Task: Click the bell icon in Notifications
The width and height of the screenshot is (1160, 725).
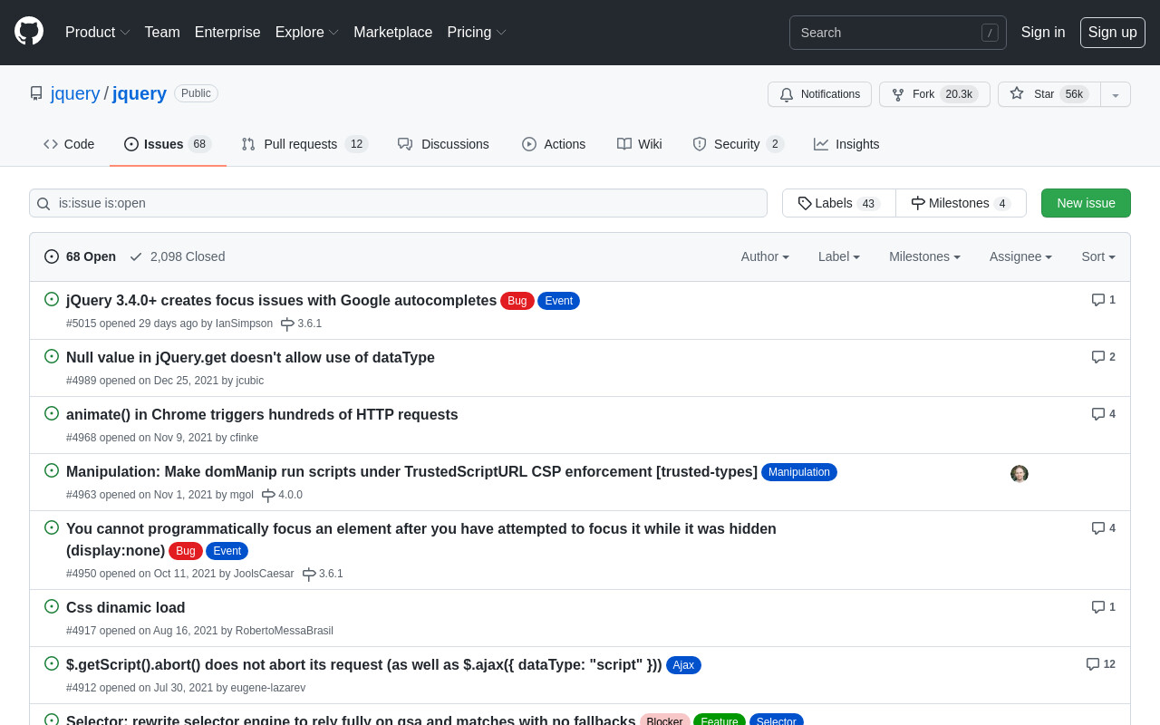Action: 787,94
